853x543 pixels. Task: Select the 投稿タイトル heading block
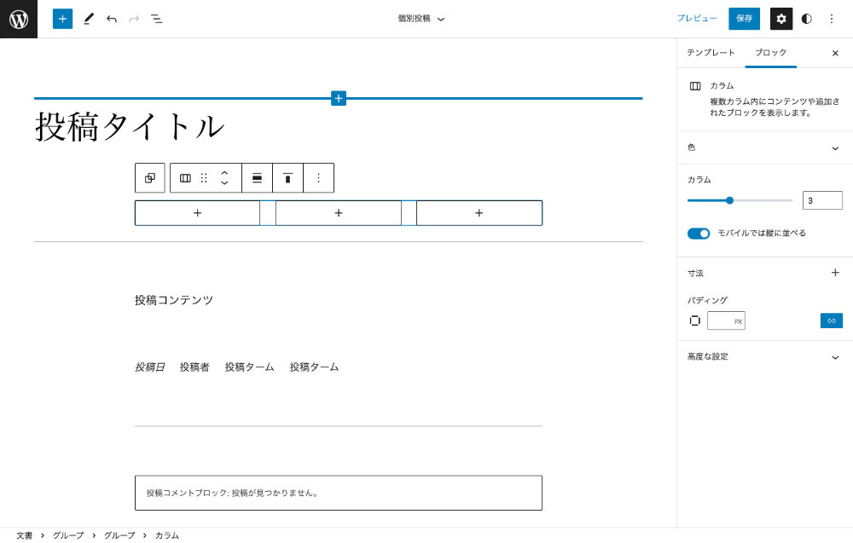pos(130,127)
